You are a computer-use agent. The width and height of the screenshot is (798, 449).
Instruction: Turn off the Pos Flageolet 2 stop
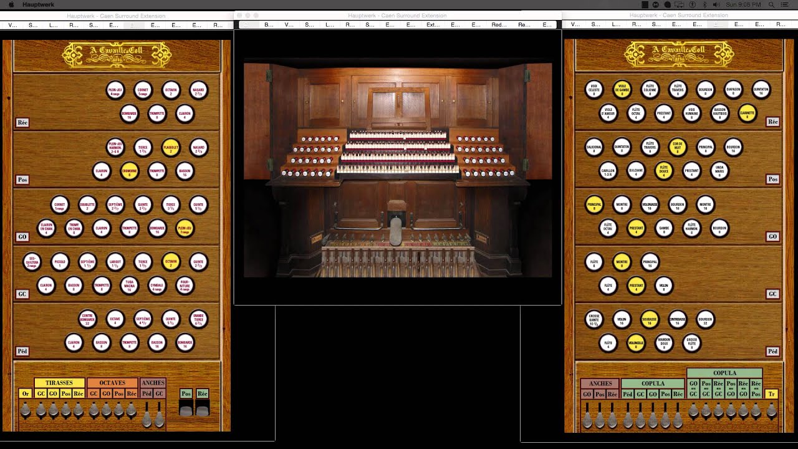pos(171,148)
